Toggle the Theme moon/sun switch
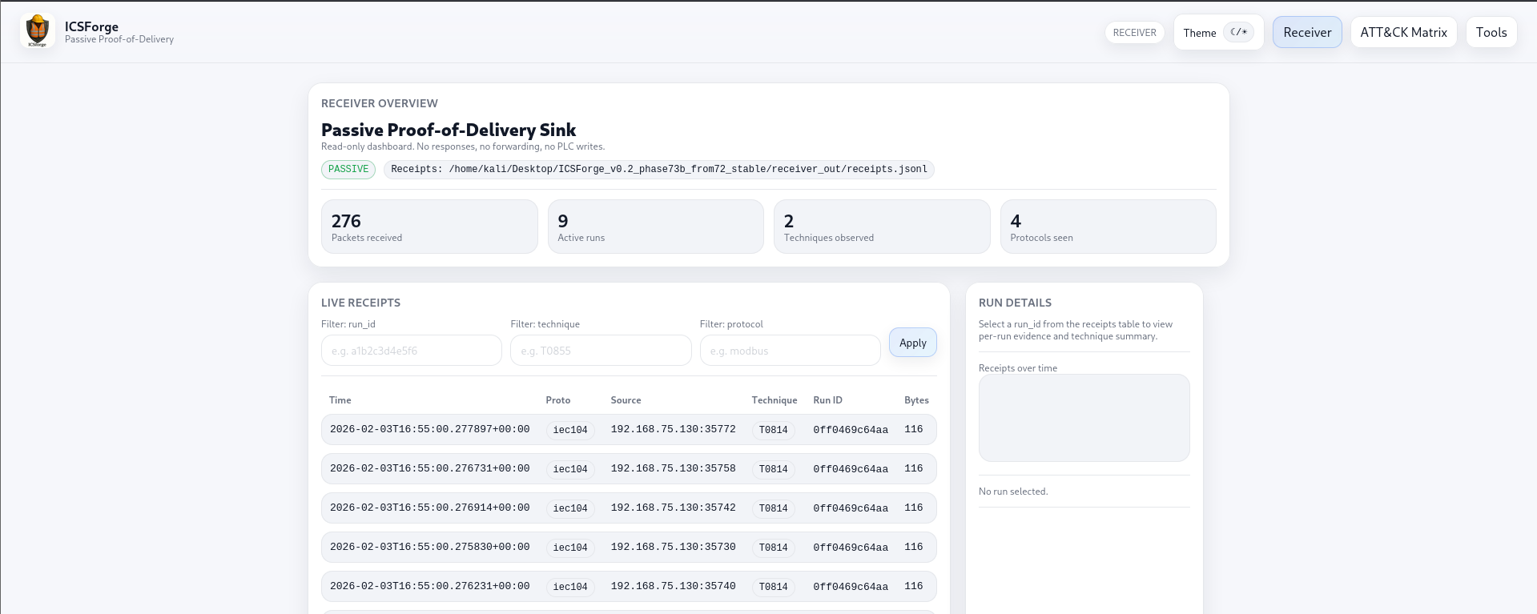Screen dimensions: 1537x614 1238,33
